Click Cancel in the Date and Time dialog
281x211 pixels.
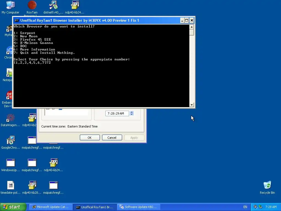112,138
